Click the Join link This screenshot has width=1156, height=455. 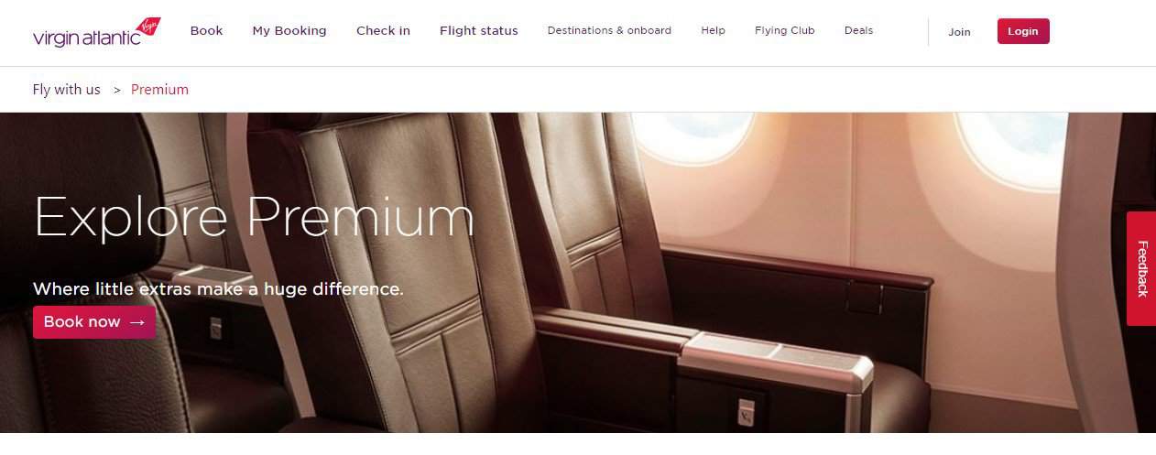959,32
